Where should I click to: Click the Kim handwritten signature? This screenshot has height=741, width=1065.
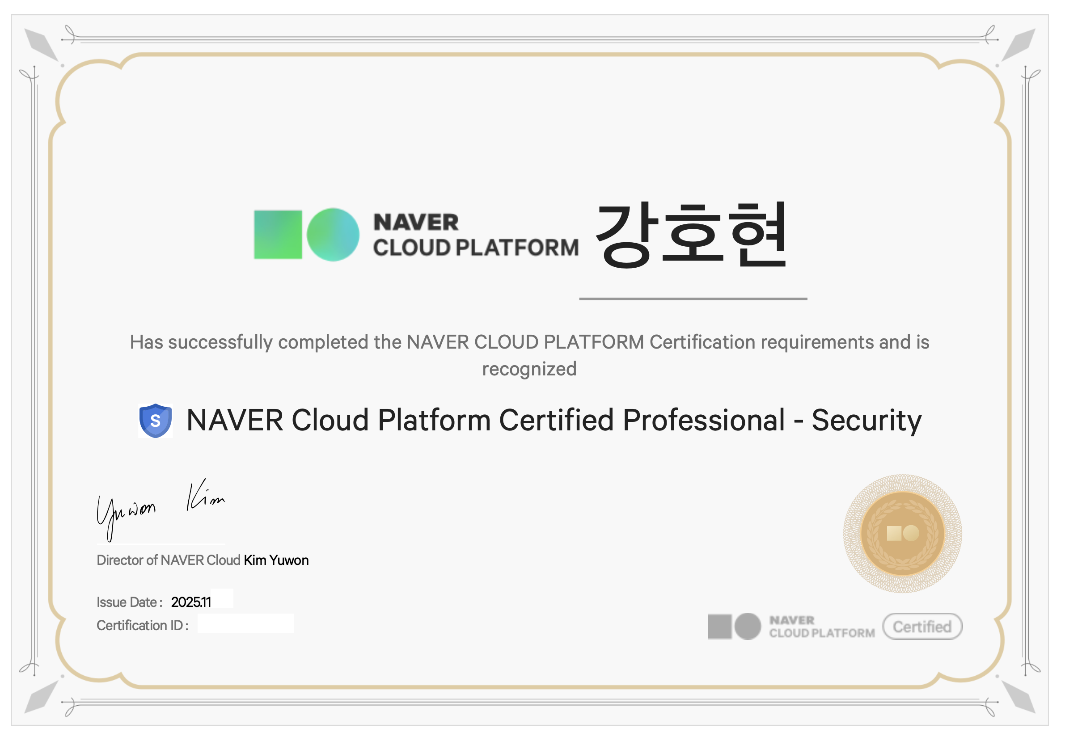[205, 496]
